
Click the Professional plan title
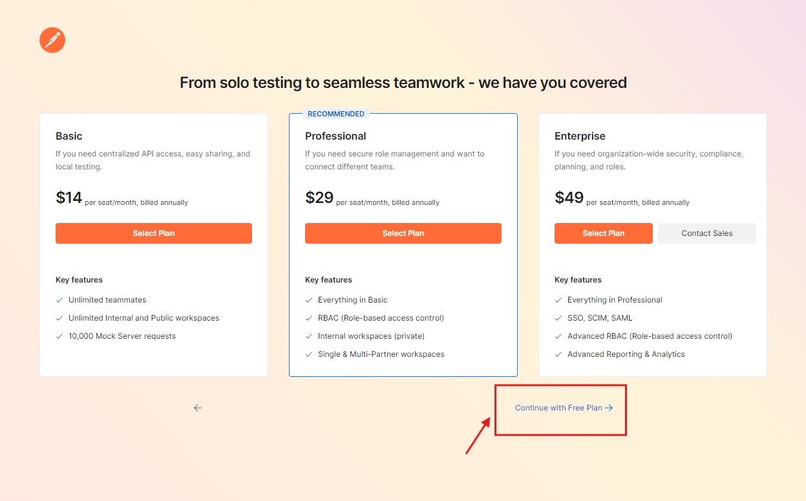point(335,136)
